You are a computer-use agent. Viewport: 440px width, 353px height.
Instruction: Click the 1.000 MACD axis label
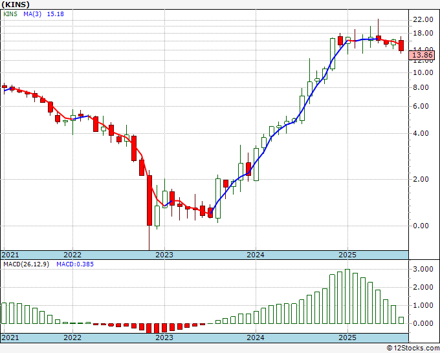pyautogui.click(x=423, y=305)
